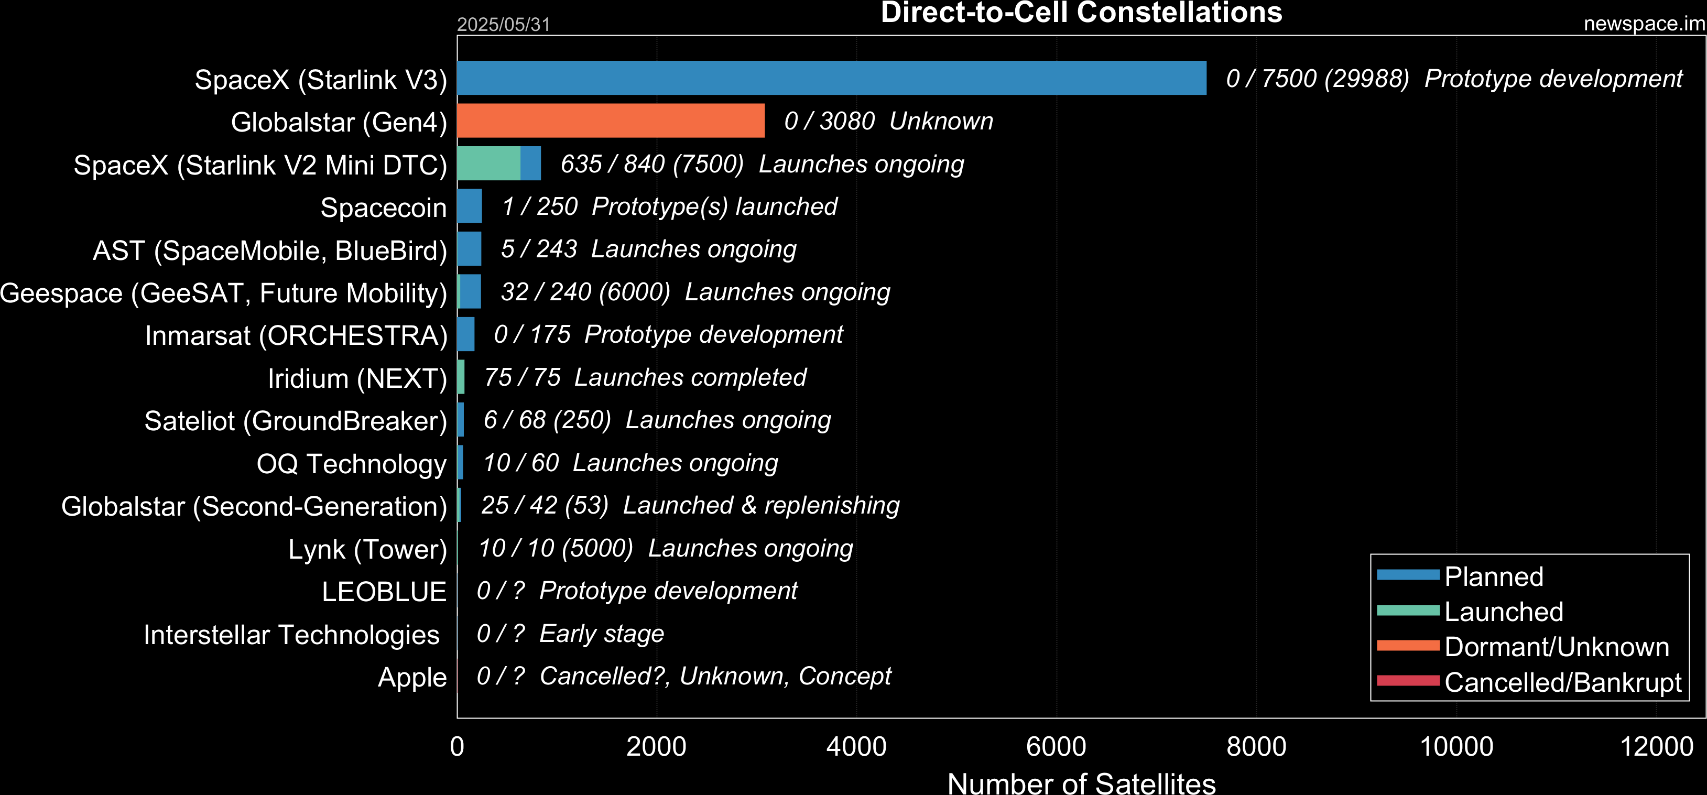1707x795 pixels.
Task: Click the 0 / 7500 (29988) value text
Action: point(1318,78)
